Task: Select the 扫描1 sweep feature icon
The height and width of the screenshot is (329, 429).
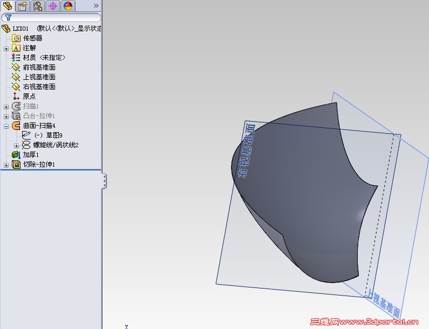Action: [x=16, y=106]
